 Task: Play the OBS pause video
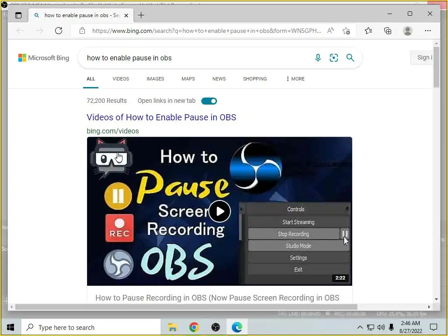[220, 211]
